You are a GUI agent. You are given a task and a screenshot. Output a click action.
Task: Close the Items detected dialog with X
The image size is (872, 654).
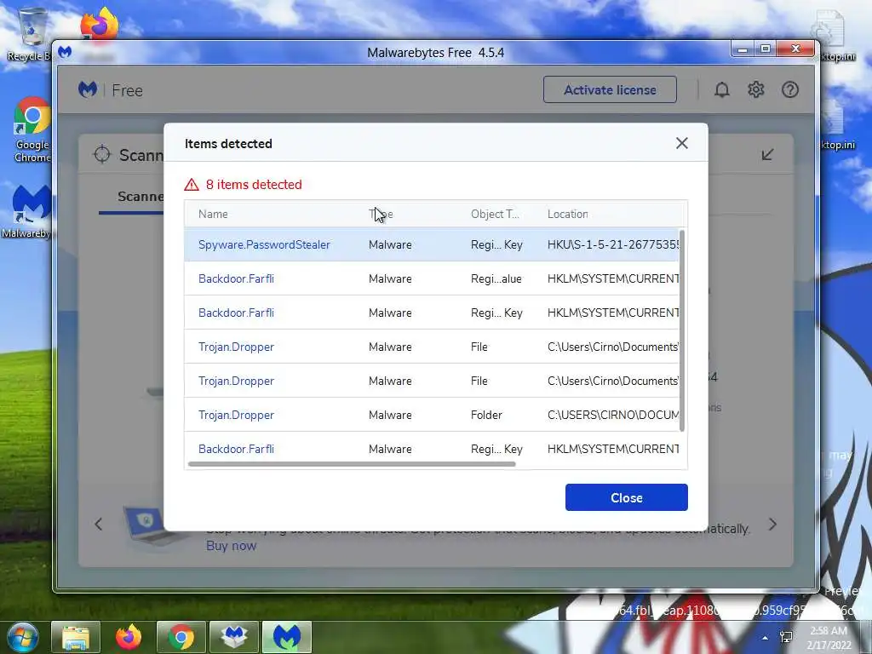[682, 143]
